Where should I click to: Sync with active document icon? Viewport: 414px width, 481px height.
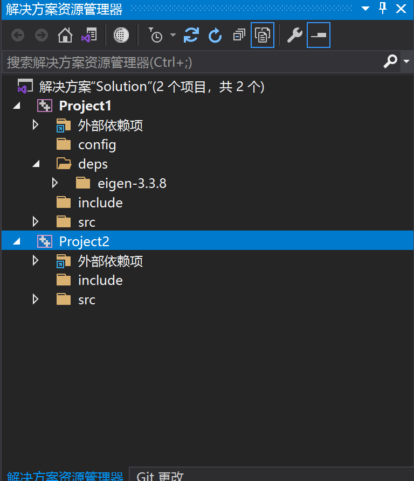191,35
